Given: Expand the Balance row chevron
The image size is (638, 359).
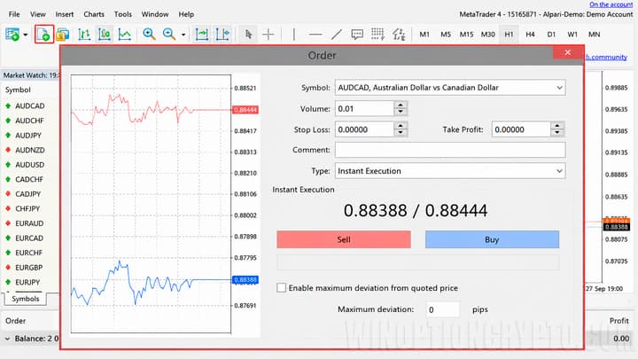Looking at the screenshot, I should click(7, 339).
